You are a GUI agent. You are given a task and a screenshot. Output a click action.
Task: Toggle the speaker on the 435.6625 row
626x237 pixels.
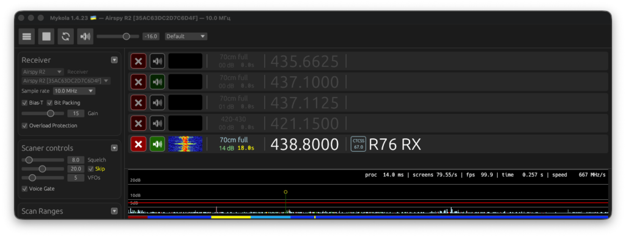tap(157, 62)
